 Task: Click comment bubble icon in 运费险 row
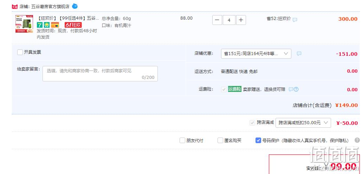click(x=291, y=89)
